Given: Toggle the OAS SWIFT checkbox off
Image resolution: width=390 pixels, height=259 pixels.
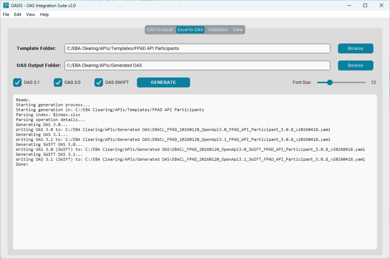Looking at the screenshot, I should pyautogui.click(x=99, y=82).
